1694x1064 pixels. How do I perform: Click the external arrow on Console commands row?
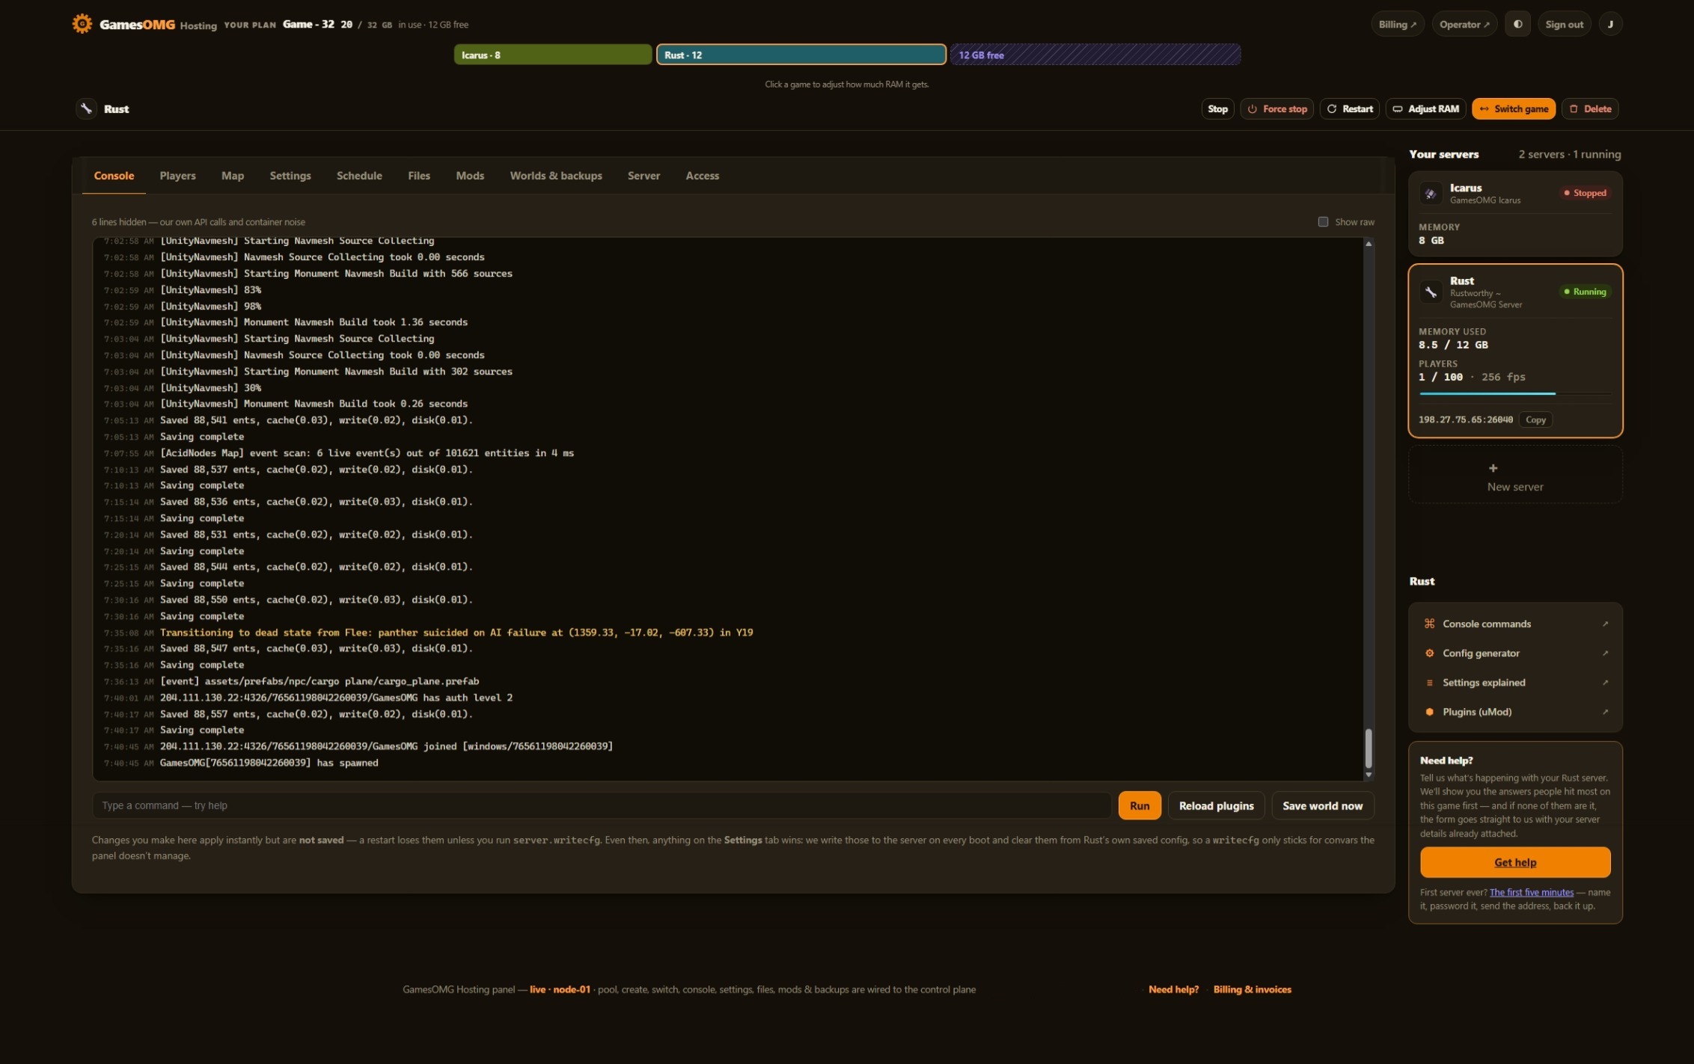pyautogui.click(x=1605, y=624)
